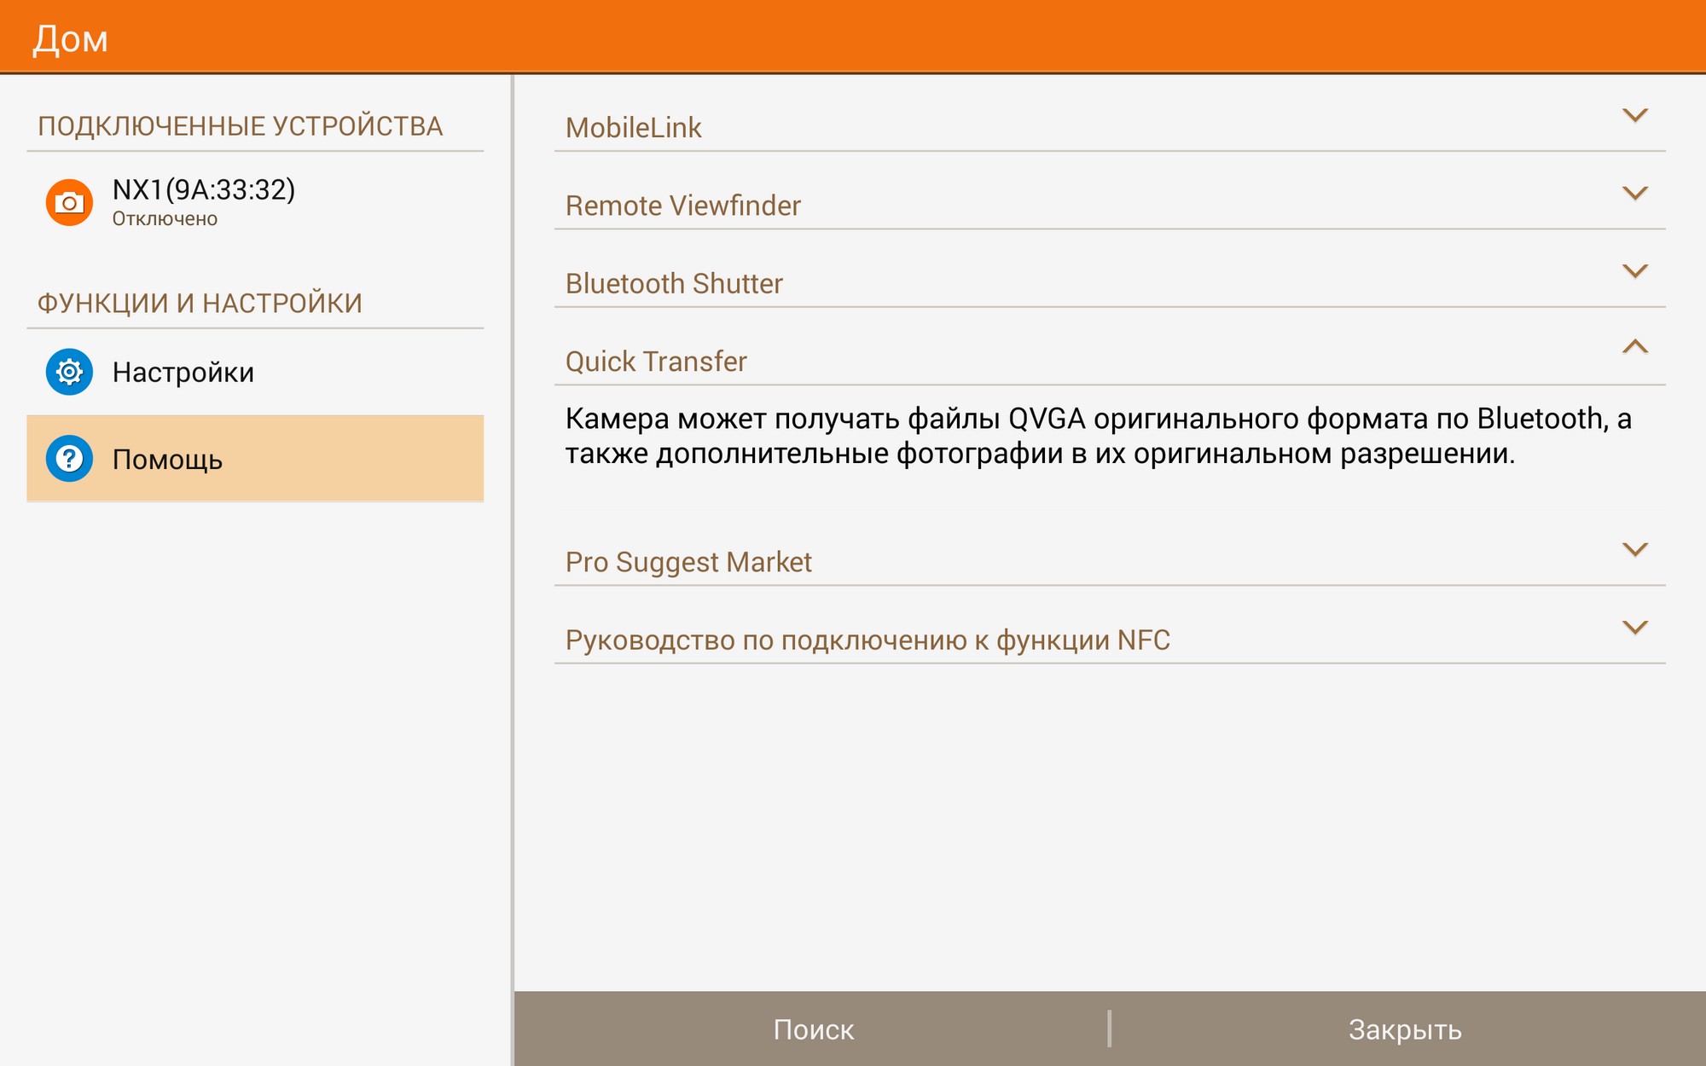Expand the Bluetooth Shutter chevron

click(x=1634, y=271)
